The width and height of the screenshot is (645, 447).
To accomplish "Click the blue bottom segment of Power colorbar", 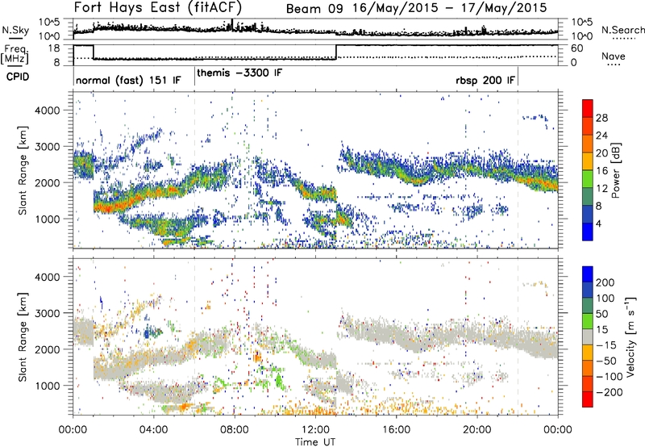I will tap(588, 232).
